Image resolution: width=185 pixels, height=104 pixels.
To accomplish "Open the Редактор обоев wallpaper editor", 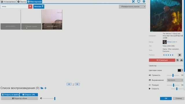I will click(x=19, y=98).
